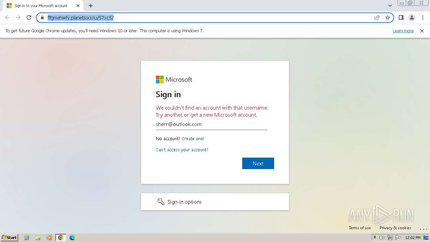The height and width of the screenshot is (242, 430).
Task: Click the Chrome taskbar icon
Action: 61,238
